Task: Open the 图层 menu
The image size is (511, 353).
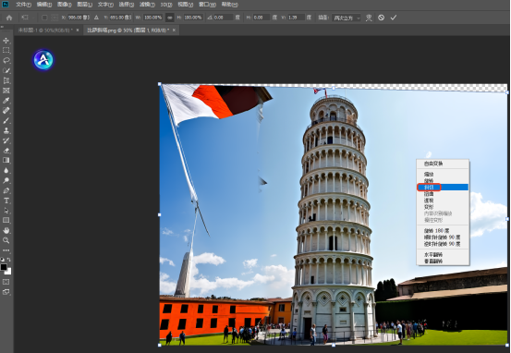Action: coord(84,5)
